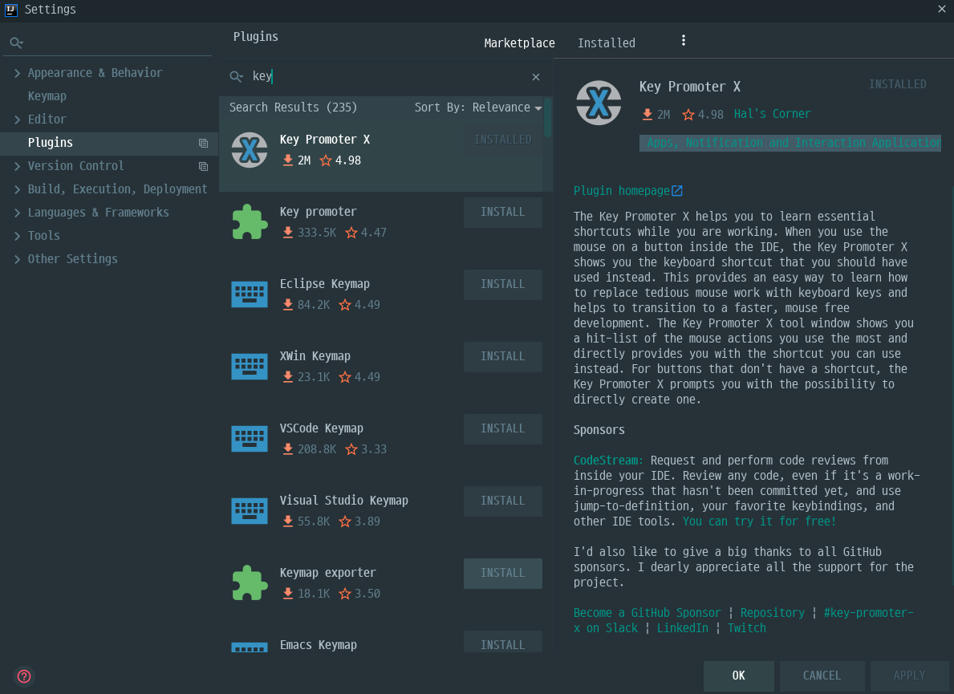Click the 'You can try it for free!' link
This screenshot has height=694, width=954.
coord(759,522)
